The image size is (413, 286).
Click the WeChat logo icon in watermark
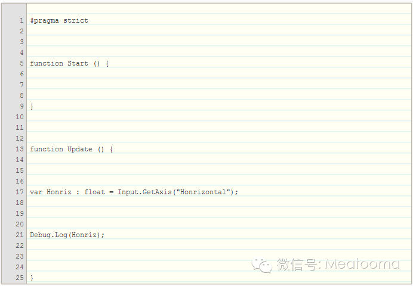(262, 264)
